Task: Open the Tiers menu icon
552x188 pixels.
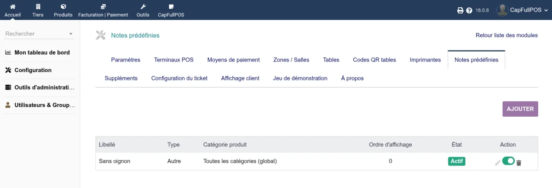Action: [38, 7]
